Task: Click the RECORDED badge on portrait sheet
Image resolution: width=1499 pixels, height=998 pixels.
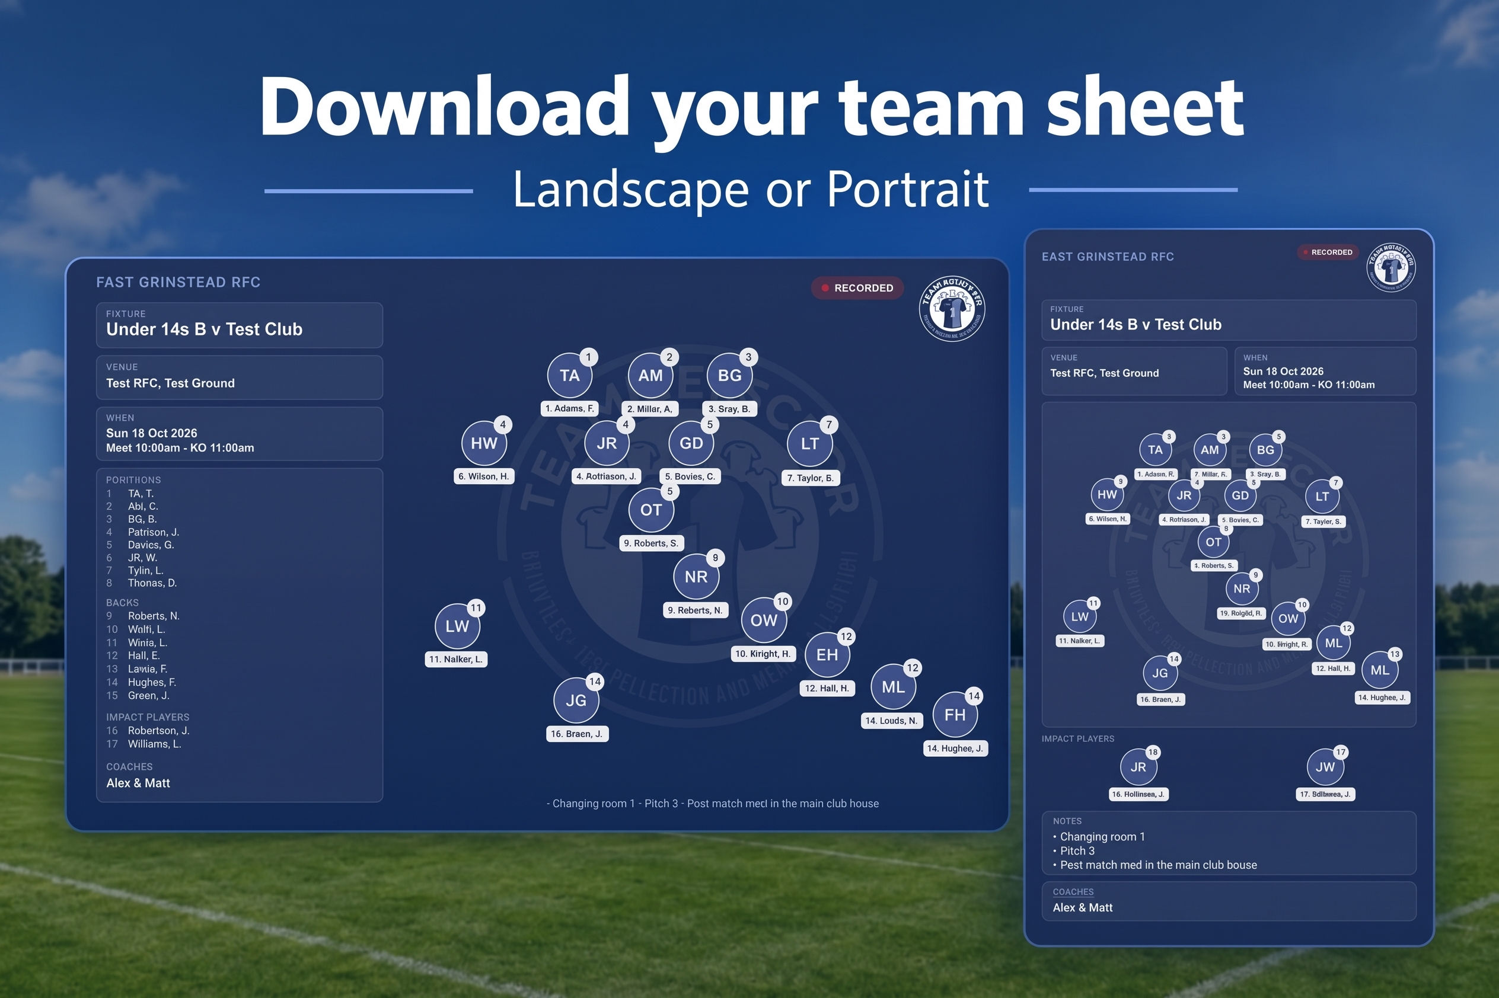Action: tap(1328, 252)
